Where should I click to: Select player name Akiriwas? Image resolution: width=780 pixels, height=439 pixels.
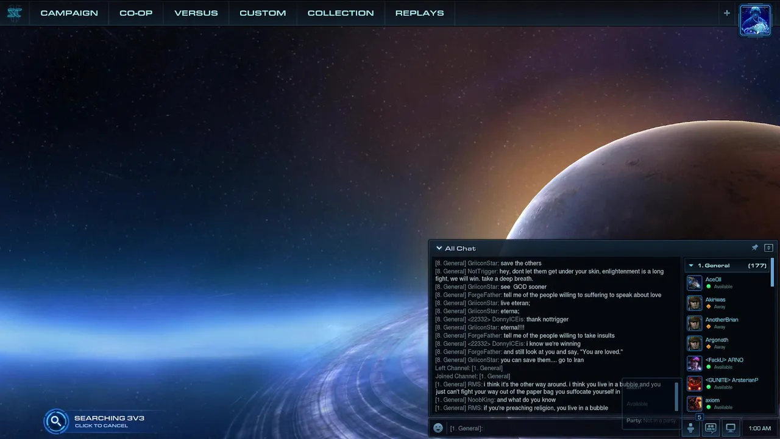pyautogui.click(x=715, y=299)
